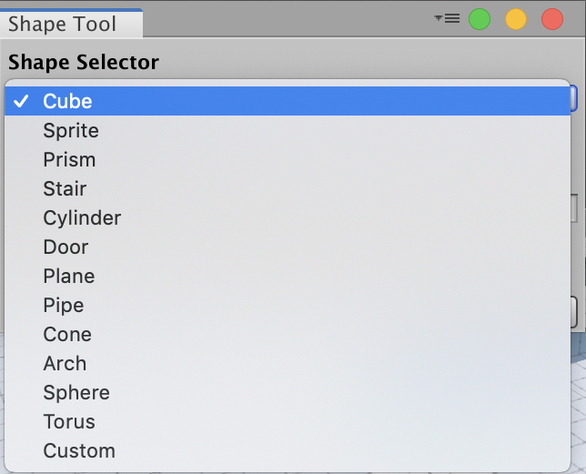
Task: Select Cone from the shape menu
Action: (x=67, y=335)
